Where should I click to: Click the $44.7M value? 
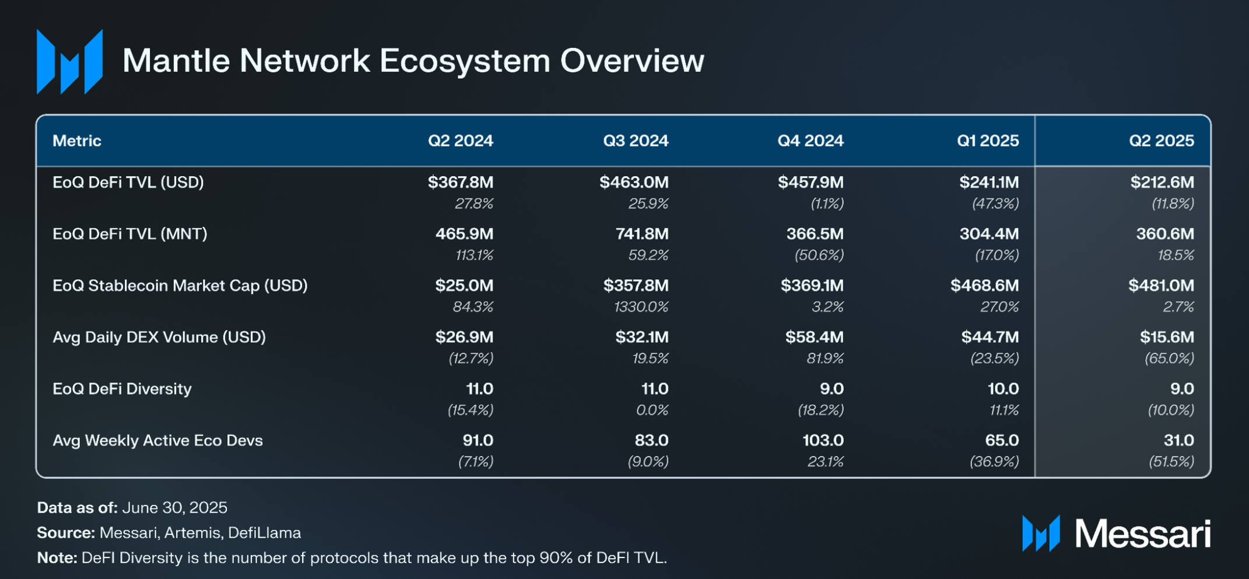tap(990, 338)
